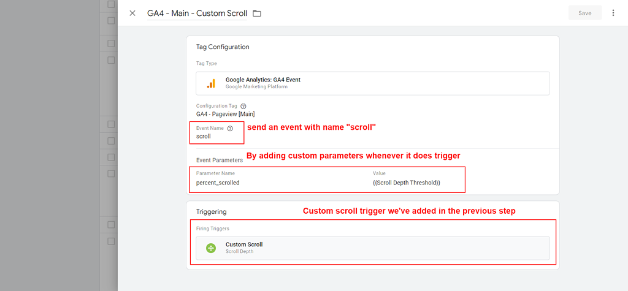This screenshot has width=628, height=291.
Task: Click the folder icon beside the tag name
Action: pyautogui.click(x=257, y=13)
